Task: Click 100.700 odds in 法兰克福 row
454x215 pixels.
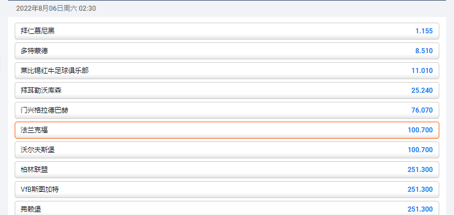Action: (x=421, y=130)
